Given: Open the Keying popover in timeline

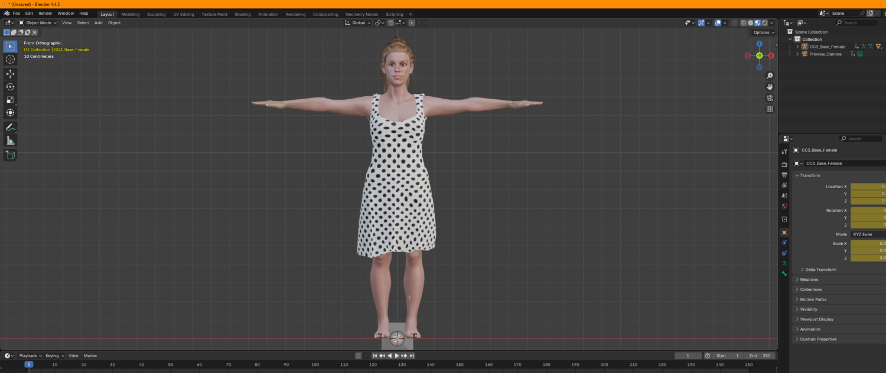Looking at the screenshot, I should coord(54,356).
